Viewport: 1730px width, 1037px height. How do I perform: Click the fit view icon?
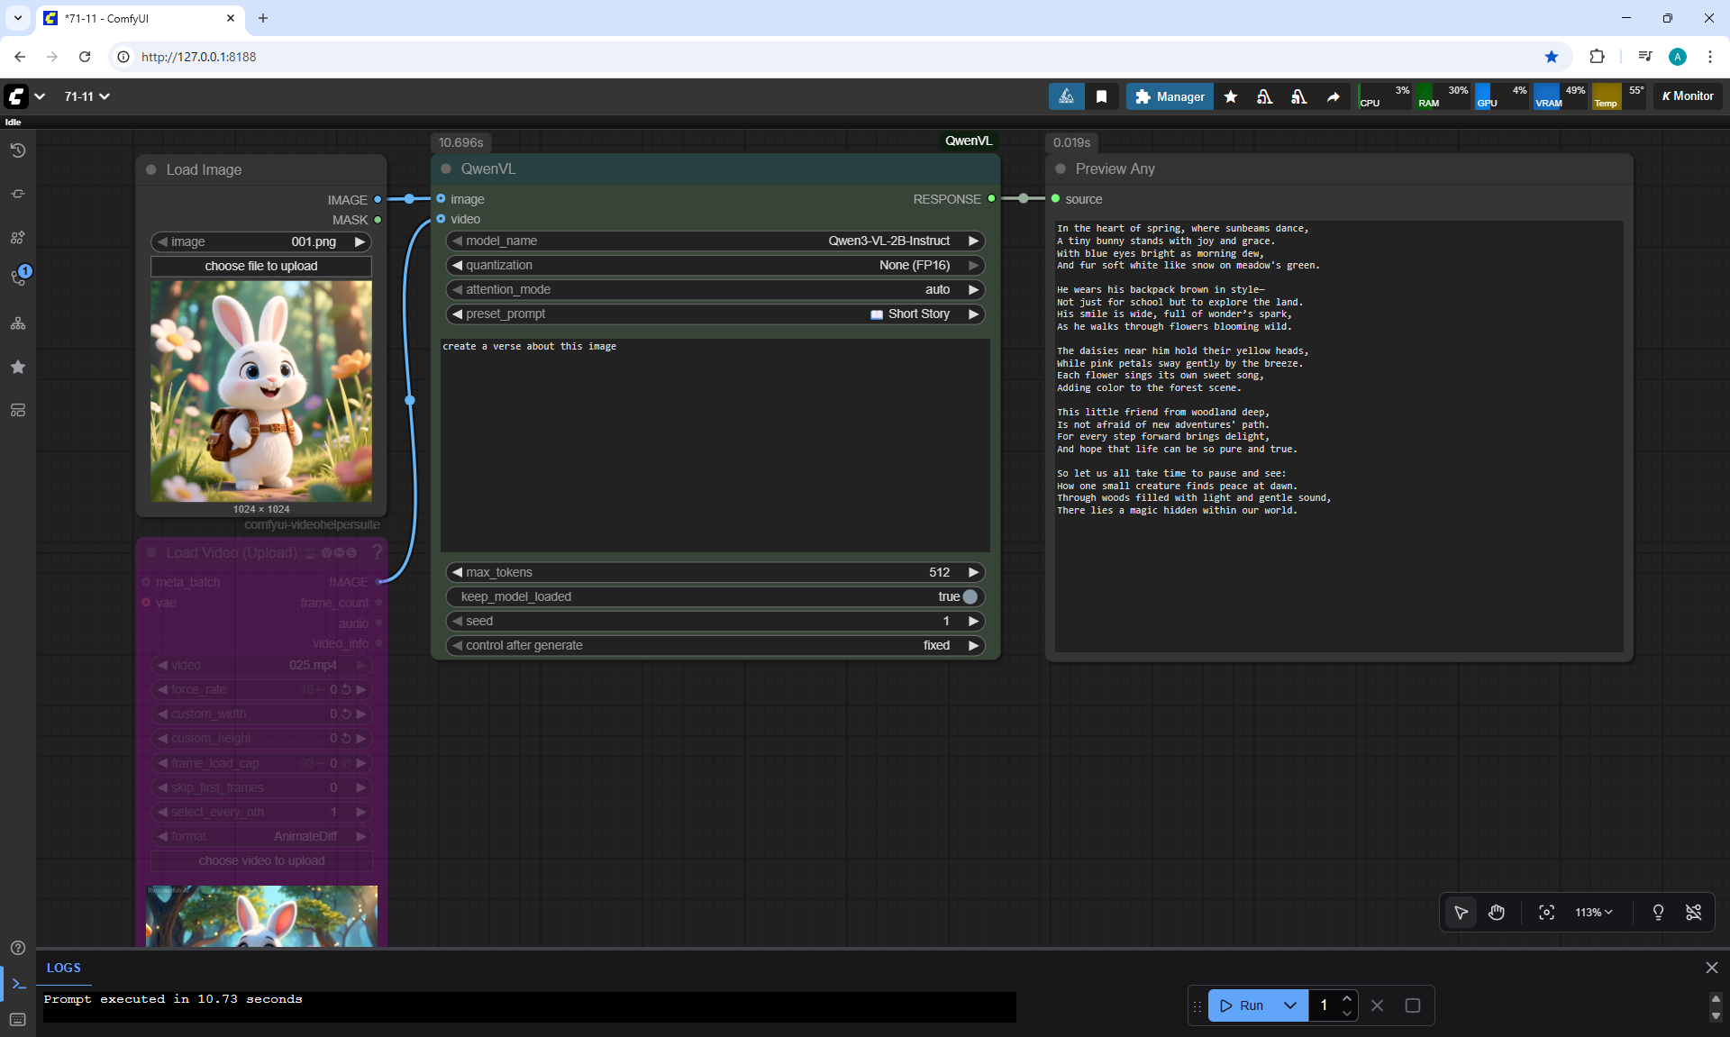click(1546, 913)
